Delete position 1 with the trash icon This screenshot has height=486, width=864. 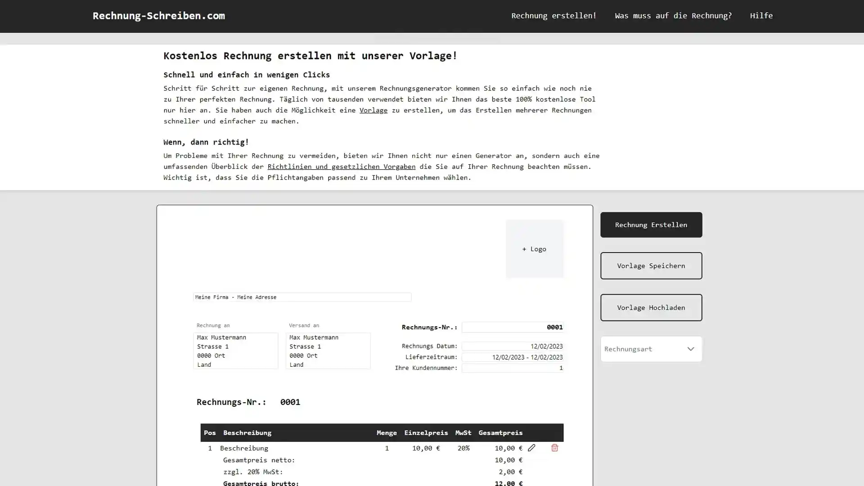pyautogui.click(x=554, y=448)
